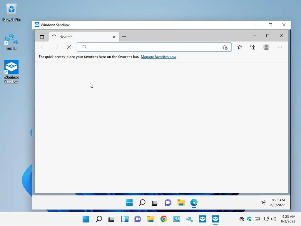Open Chat in the sandbox taskbar
The width and height of the screenshot is (301, 226).
tap(168, 202)
